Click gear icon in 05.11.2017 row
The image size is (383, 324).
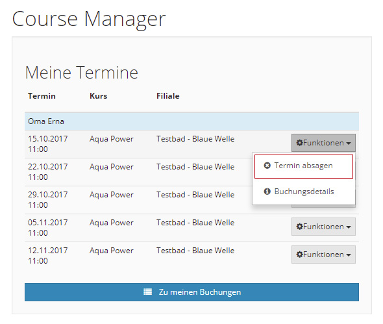[299, 227]
